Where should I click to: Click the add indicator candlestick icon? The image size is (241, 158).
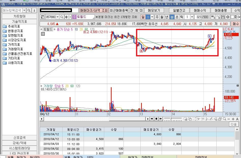pyautogui.click(x=213, y=17)
